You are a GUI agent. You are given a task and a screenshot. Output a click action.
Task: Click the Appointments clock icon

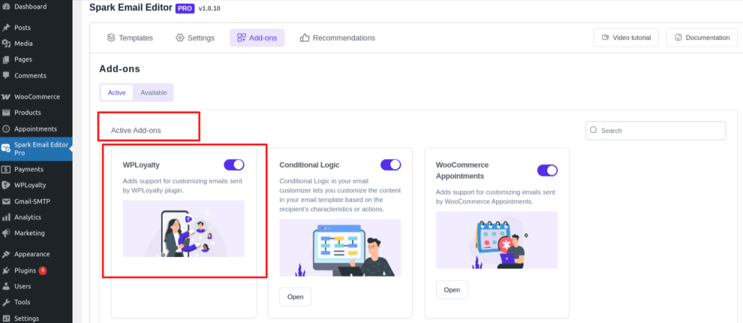[x=6, y=129]
